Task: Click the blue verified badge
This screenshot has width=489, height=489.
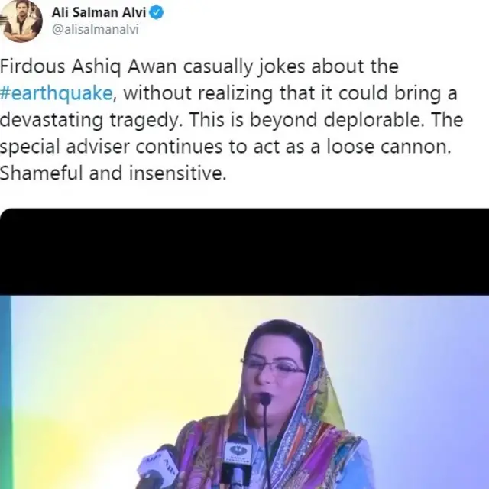Action: pyautogui.click(x=157, y=13)
